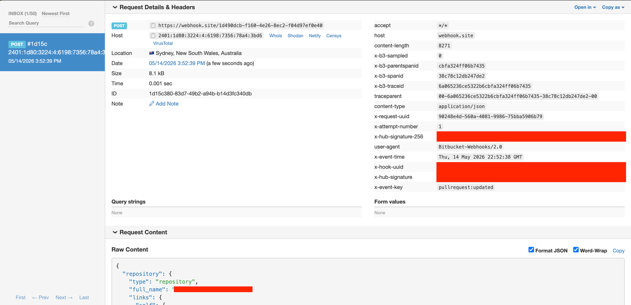Select the traceparent header value
The height and width of the screenshot is (305, 631).
pos(518,96)
